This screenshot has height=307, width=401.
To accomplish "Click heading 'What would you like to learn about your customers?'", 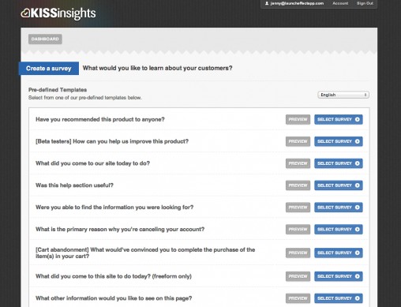I will point(157,68).
